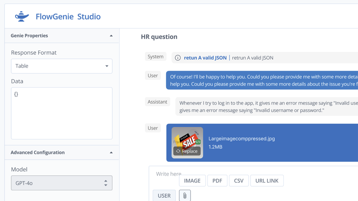This screenshot has width=358, height=201.
Task: Choose CSV attachment type
Action: tap(239, 181)
